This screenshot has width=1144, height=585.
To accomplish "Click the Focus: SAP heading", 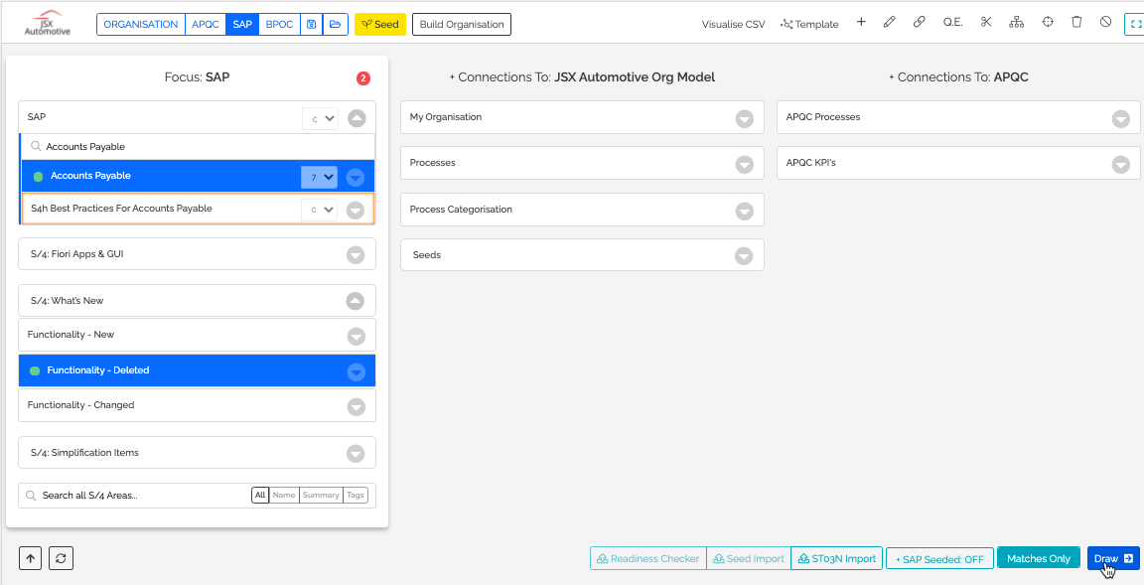I will click(x=197, y=76).
